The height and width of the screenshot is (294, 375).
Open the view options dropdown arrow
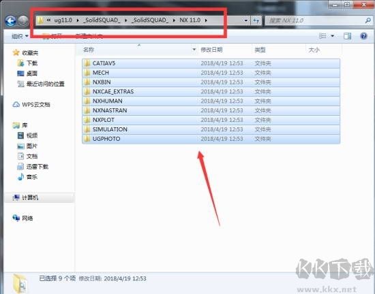[333, 36]
